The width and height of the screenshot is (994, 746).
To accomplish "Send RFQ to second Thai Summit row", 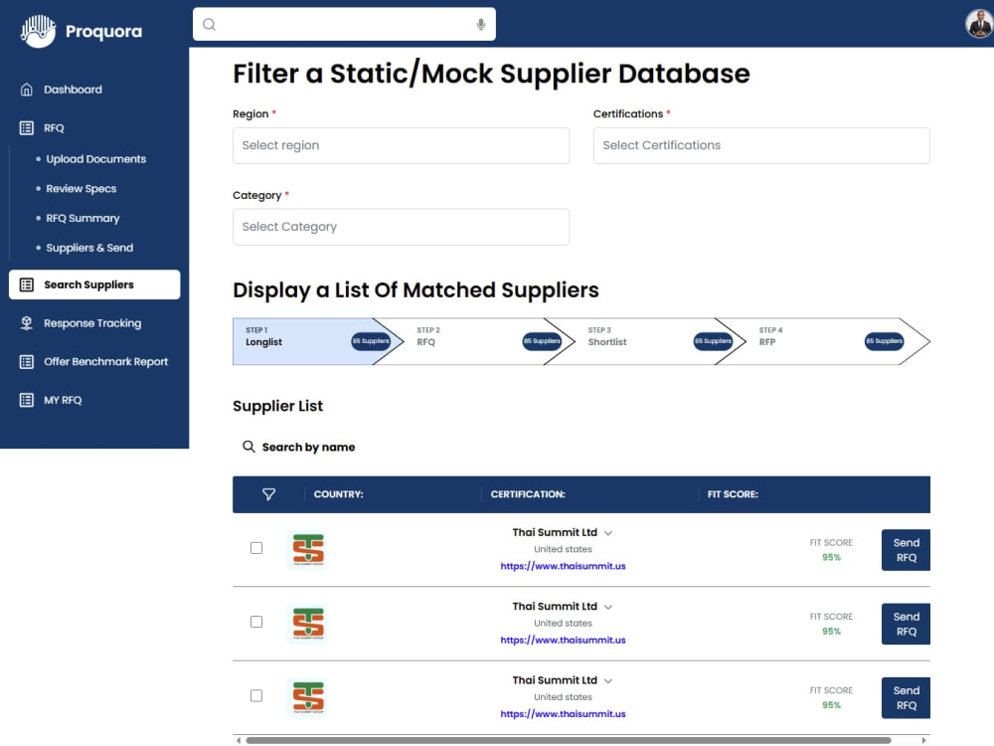I will point(906,625).
